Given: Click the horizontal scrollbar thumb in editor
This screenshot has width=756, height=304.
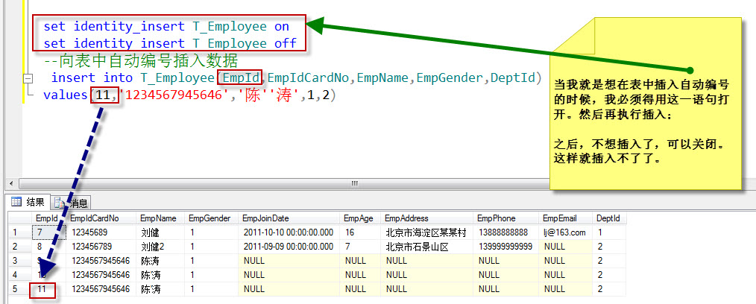Looking at the screenshot, I should (355, 184).
